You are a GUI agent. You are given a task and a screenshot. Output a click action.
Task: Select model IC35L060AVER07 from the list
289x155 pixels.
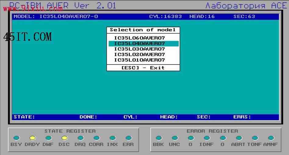pos(139,38)
